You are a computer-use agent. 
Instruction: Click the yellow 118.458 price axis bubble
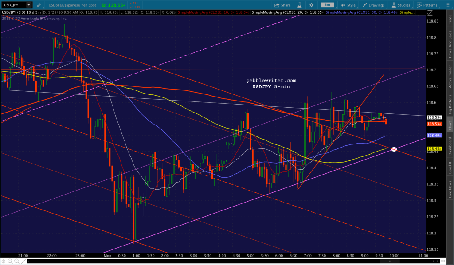(x=434, y=148)
